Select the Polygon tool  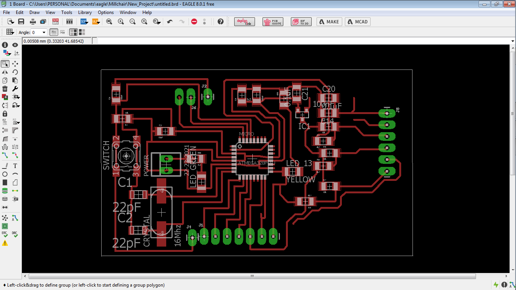pyautogui.click(x=15, y=182)
